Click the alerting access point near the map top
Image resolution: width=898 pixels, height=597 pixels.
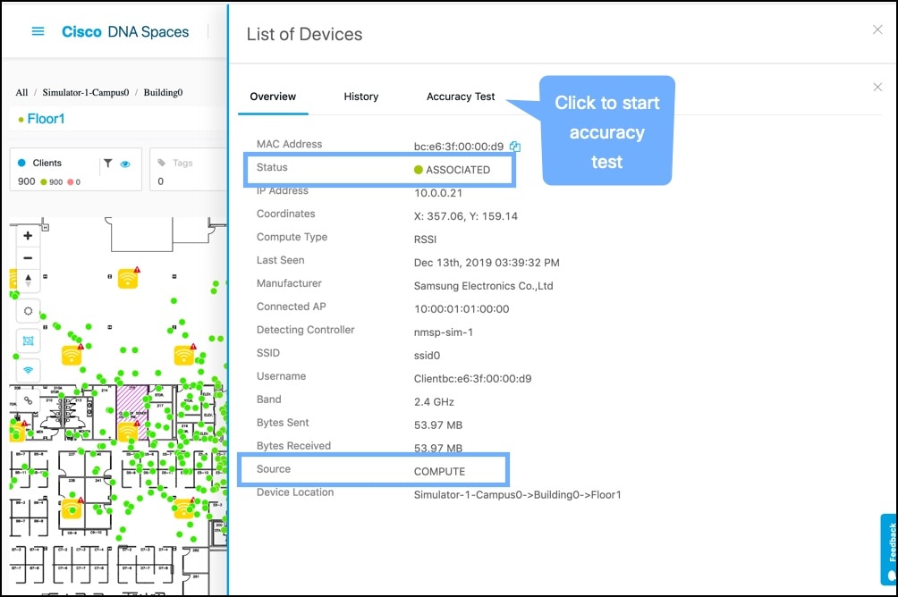coord(127,278)
